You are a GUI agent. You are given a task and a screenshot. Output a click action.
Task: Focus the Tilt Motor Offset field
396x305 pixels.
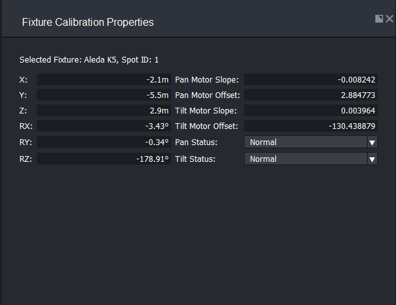coord(311,126)
